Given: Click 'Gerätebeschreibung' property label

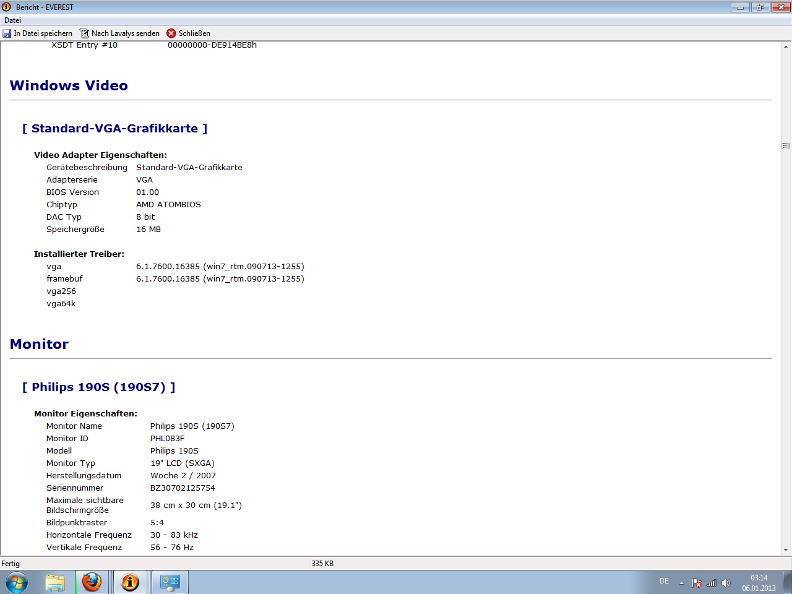Looking at the screenshot, I should pos(87,168).
